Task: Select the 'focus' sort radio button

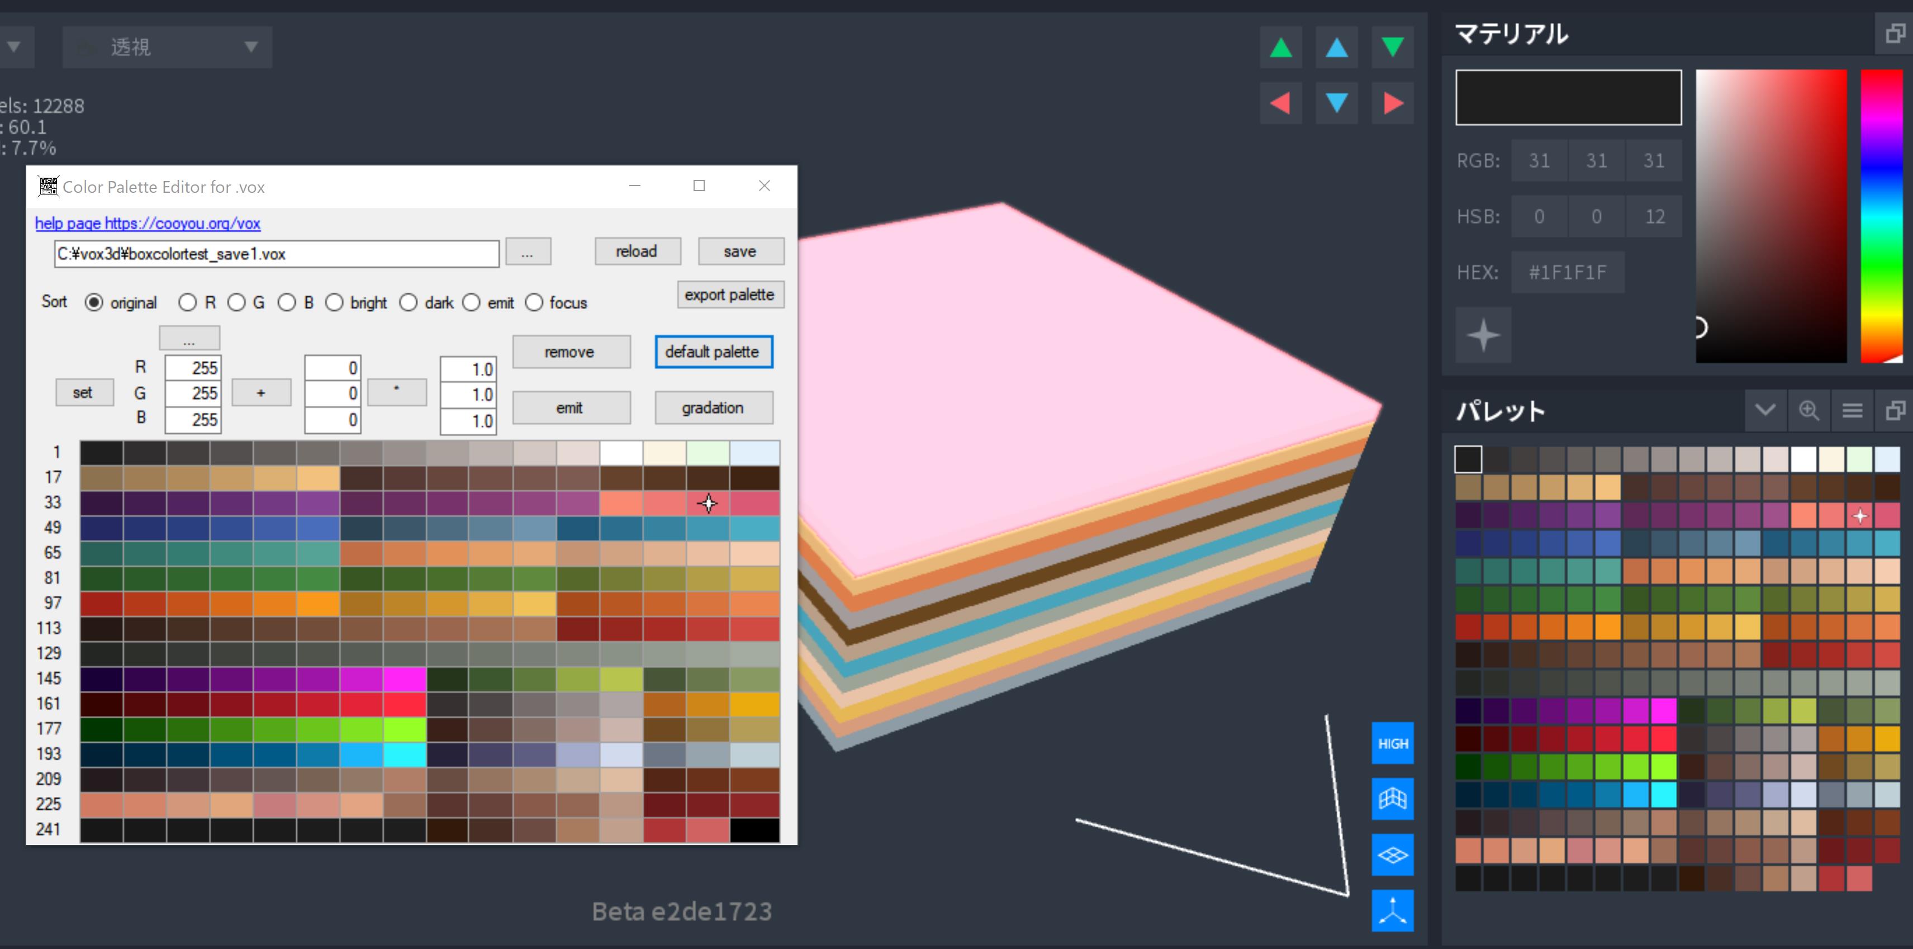Action: pos(534,303)
